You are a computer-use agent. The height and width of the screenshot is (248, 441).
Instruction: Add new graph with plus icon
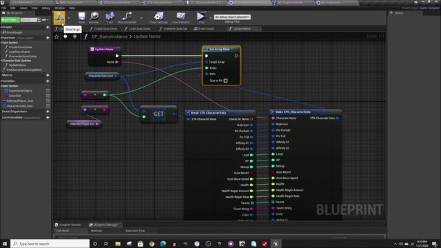tap(48, 28)
